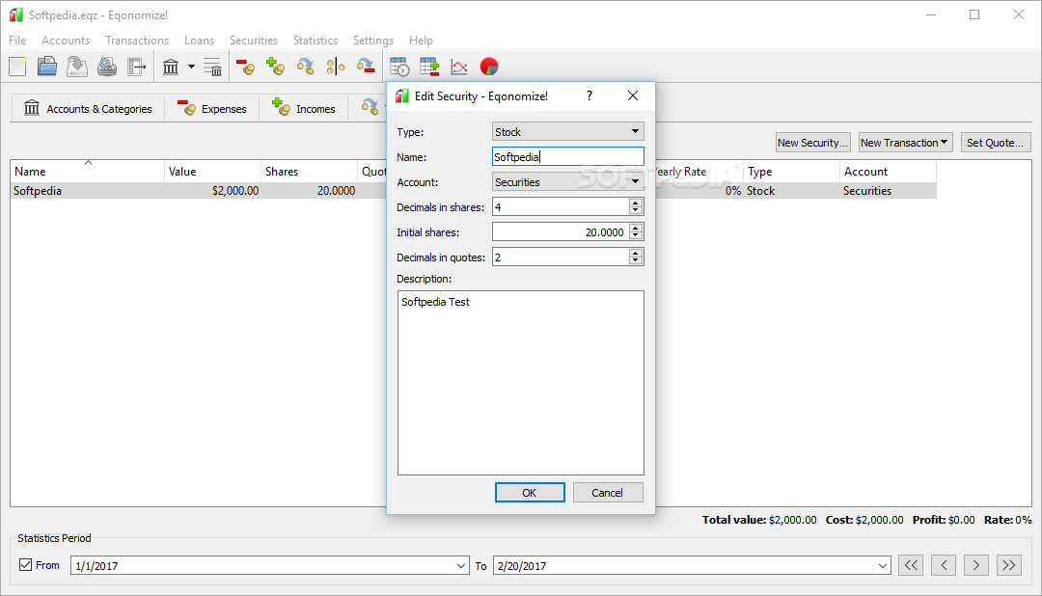Open the Statistics menu
The width and height of the screenshot is (1042, 596).
click(x=315, y=41)
